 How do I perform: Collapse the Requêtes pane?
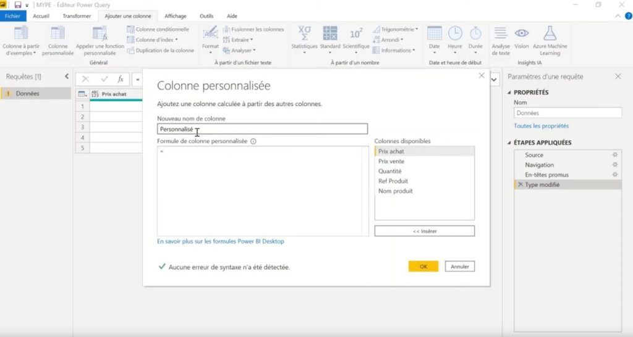point(67,76)
